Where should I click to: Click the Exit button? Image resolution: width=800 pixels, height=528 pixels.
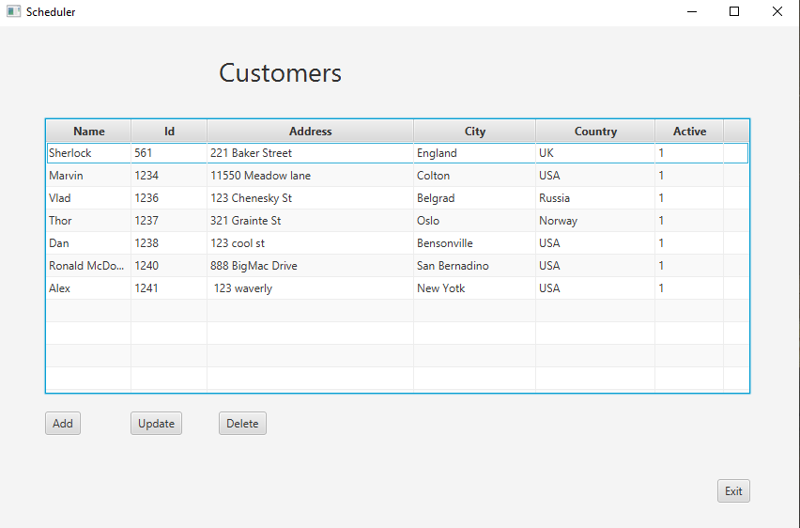733,490
